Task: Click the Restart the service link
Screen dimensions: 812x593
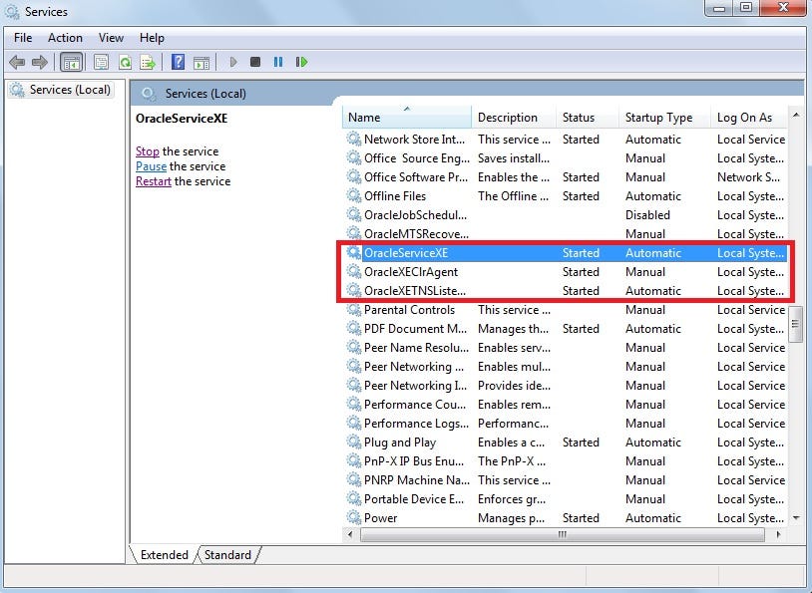Action: pos(153,181)
